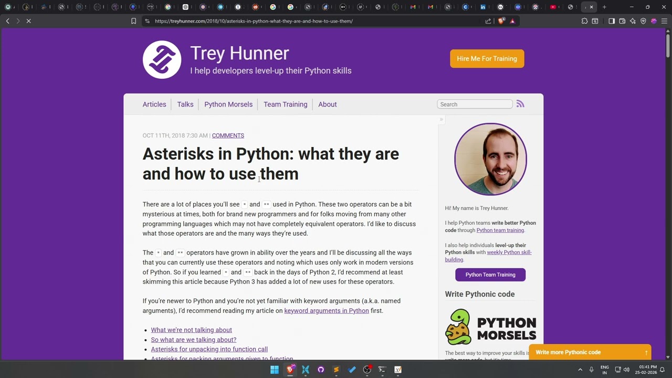Screen dimensions: 672x378
Task: Switch to the YouTube tab
Action: tap(553, 7)
